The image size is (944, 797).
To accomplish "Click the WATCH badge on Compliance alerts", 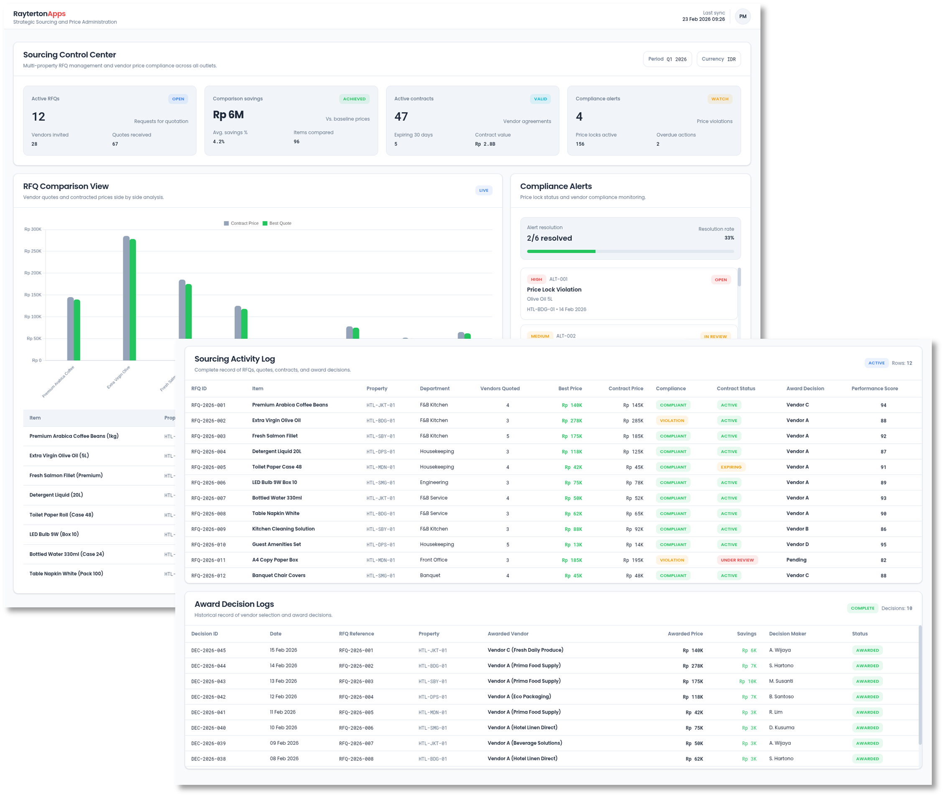I will point(719,99).
